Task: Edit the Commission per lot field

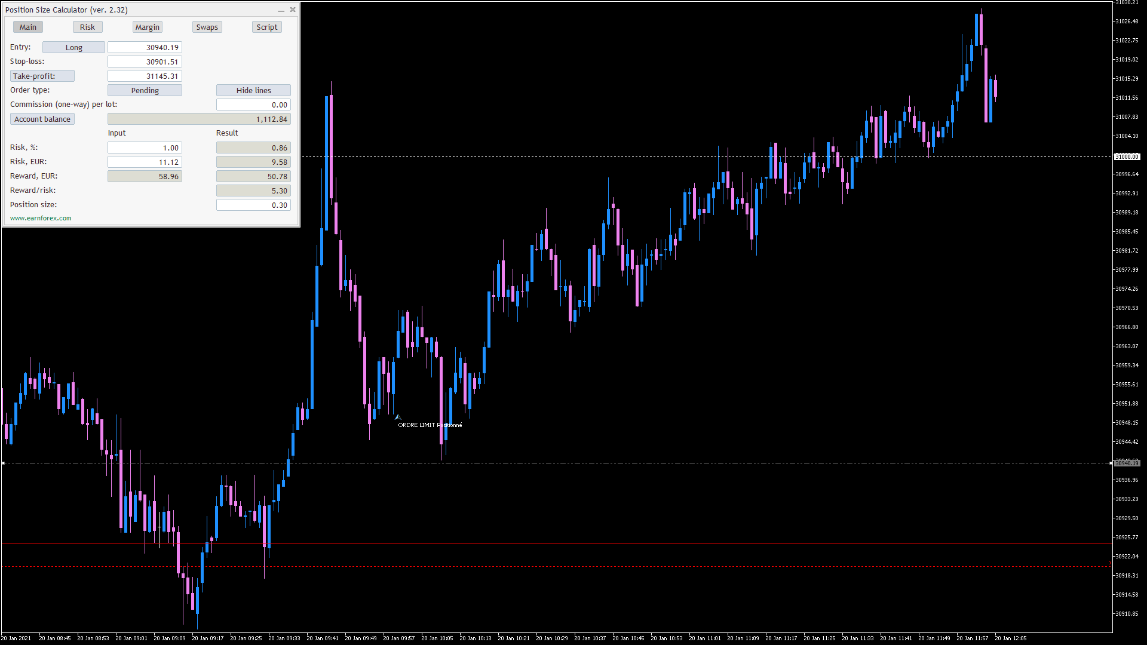Action: 253,105
